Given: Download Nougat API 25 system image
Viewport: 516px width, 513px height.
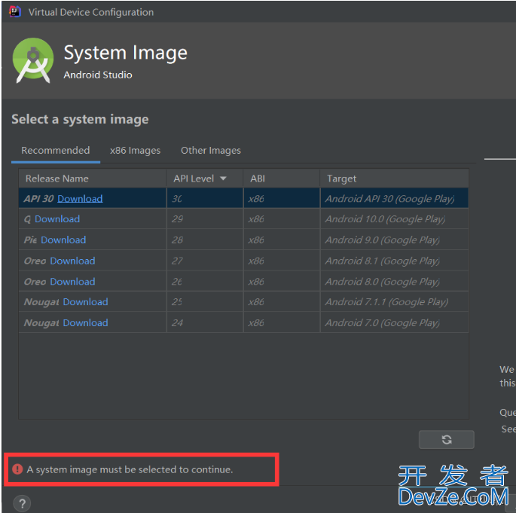Looking at the screenshot, I should coord(85,302).
